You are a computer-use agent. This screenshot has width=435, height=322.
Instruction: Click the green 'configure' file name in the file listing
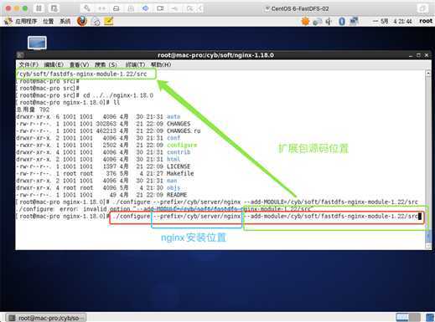182,146
